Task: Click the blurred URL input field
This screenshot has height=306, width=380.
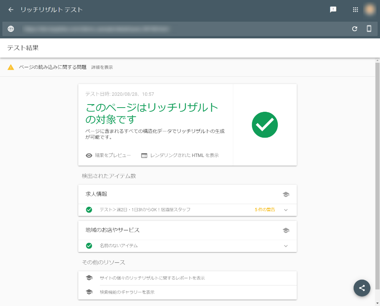Action: coord(96,29)
